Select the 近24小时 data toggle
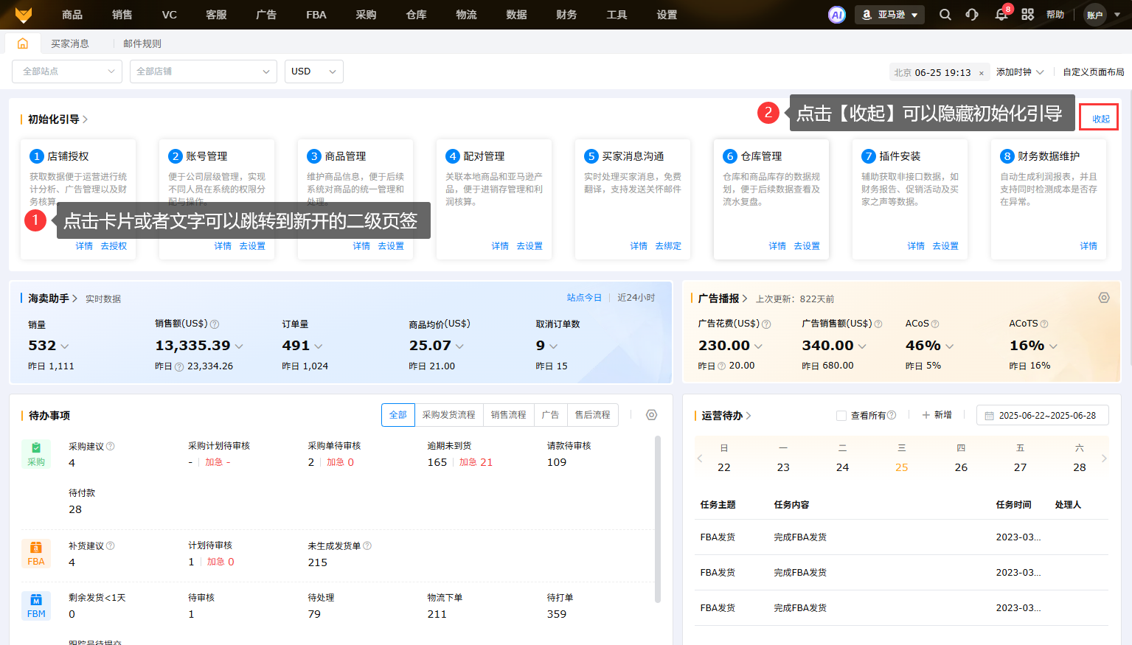The width and height of the screenshot is (1132, 645). pyautogui.click(x=636, y=298)
